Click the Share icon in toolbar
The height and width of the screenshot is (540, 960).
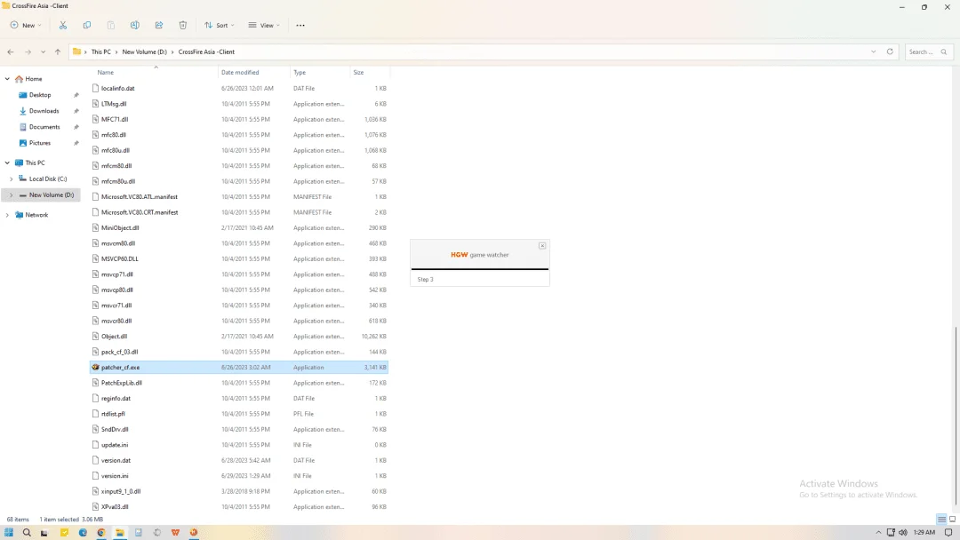point(158,25)
